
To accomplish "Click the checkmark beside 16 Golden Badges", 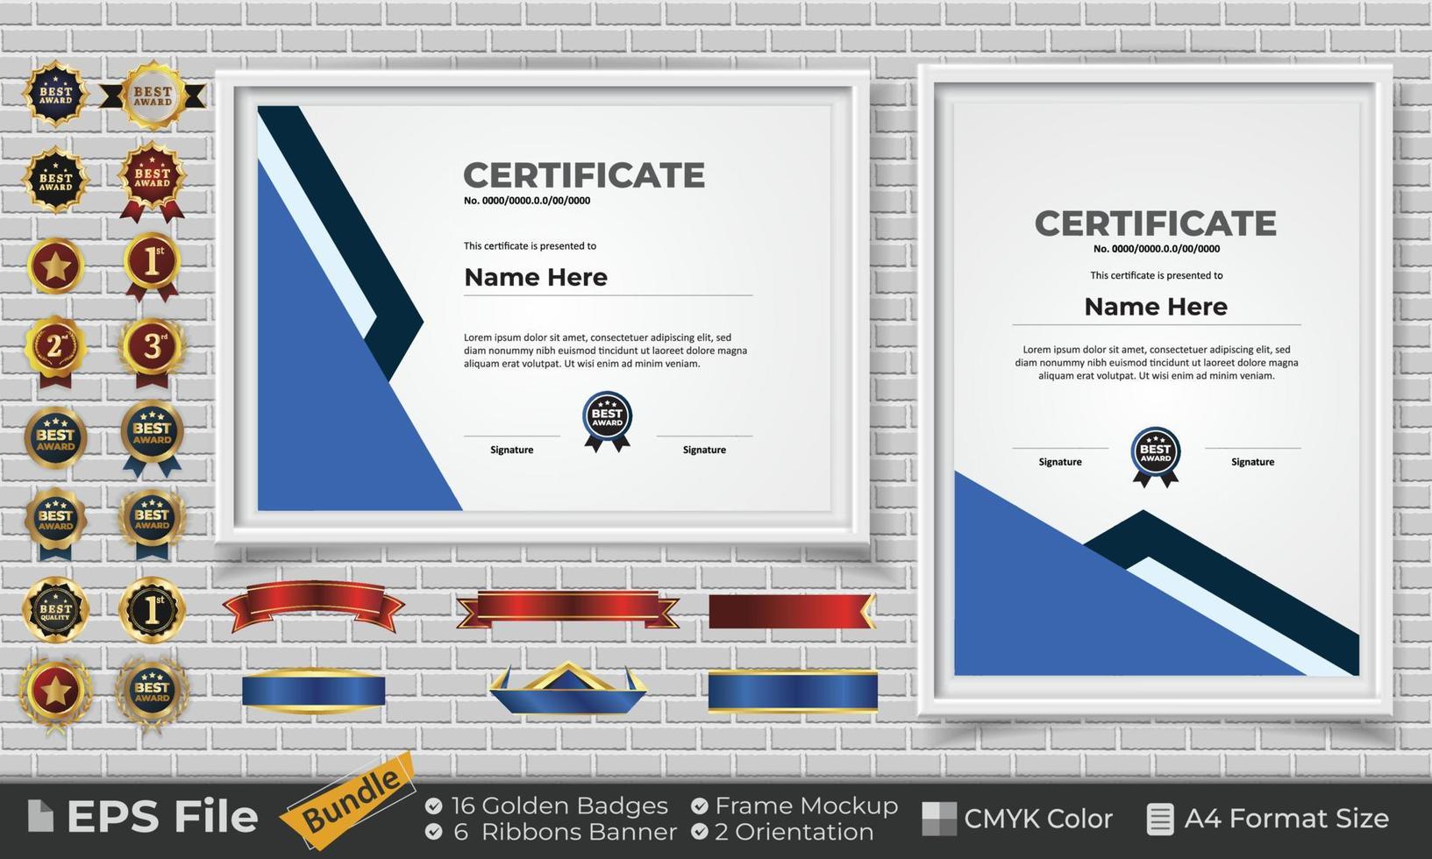I will pyautogui.click(x=433, y=806).
